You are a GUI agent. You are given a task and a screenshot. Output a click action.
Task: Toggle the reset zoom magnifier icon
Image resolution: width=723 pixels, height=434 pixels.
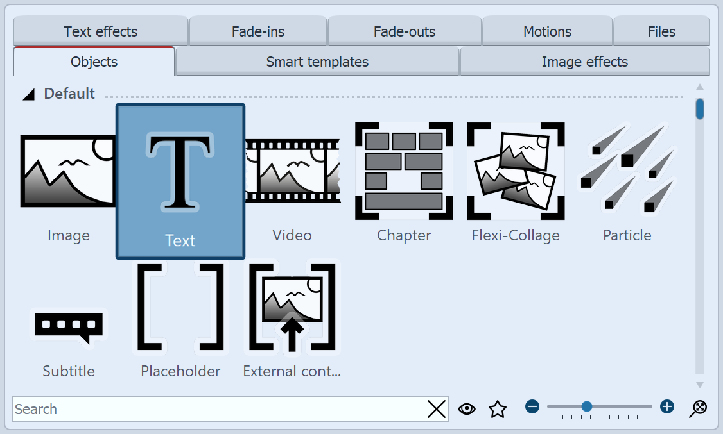698,408
